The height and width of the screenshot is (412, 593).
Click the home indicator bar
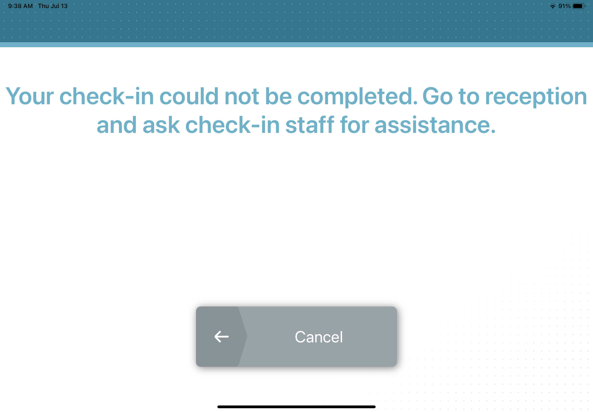296,406
